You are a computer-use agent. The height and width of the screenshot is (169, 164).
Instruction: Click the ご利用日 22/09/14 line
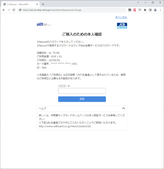tap(48, 60)
